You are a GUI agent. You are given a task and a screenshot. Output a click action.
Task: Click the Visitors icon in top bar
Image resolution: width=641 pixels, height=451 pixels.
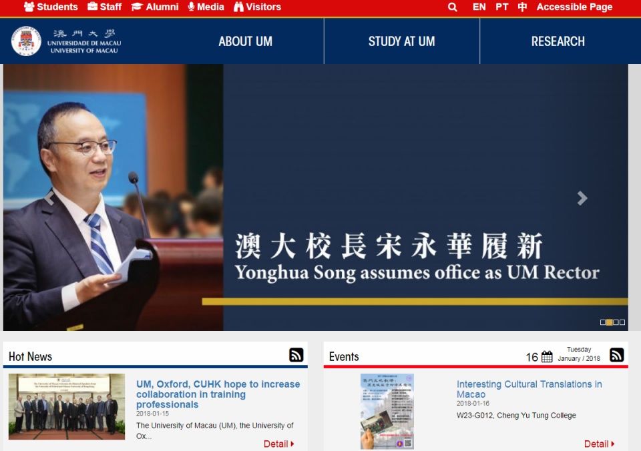[238, 7]
